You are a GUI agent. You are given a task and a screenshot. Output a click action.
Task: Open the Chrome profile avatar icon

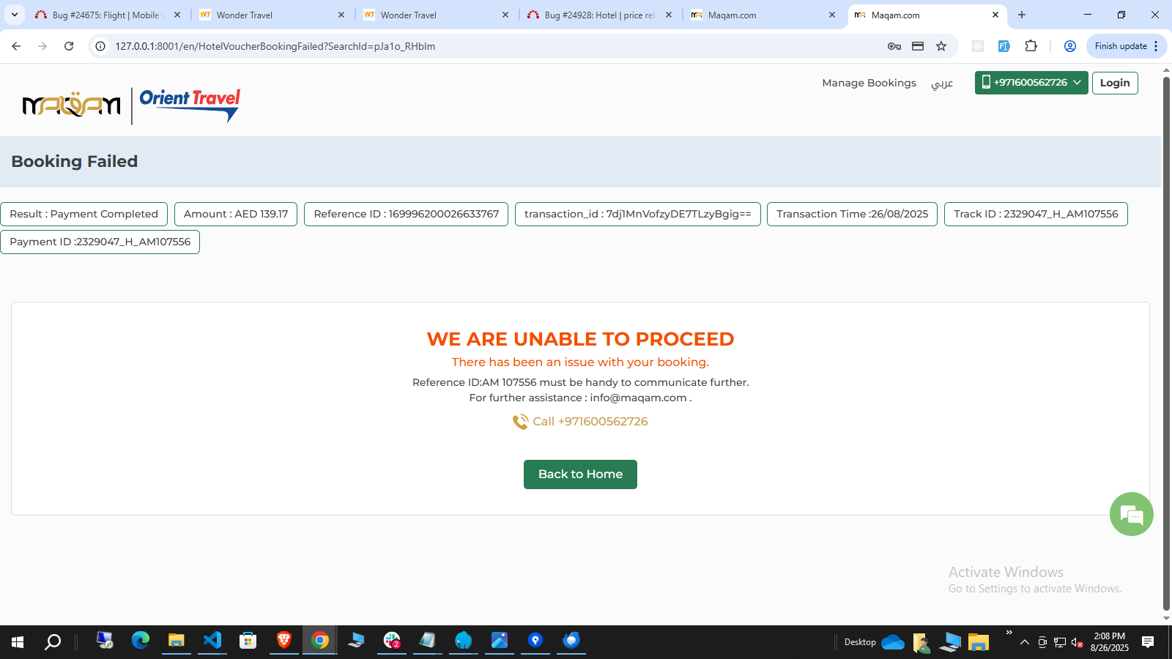[1069, 46]
